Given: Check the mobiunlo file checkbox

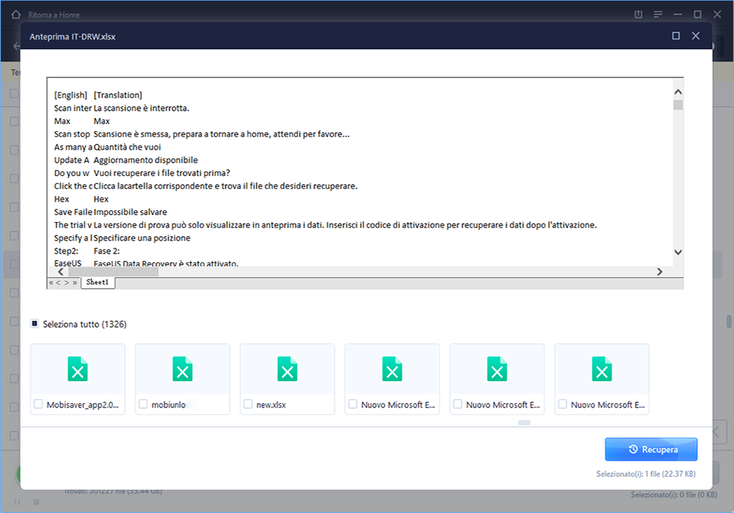Looking at the screenshot, I should click(143, 404).
